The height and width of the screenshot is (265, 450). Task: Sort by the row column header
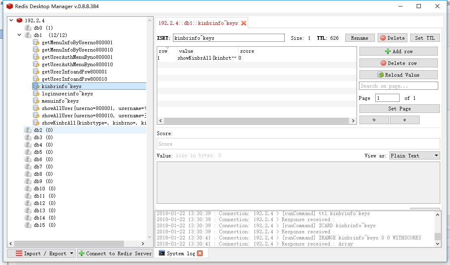point(167,51)
